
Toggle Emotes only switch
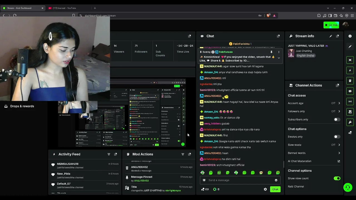click(x=337, y=137)
